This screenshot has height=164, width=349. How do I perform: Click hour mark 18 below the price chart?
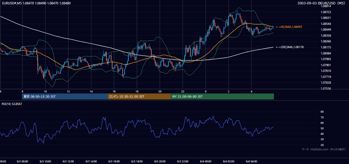(137, 91)
